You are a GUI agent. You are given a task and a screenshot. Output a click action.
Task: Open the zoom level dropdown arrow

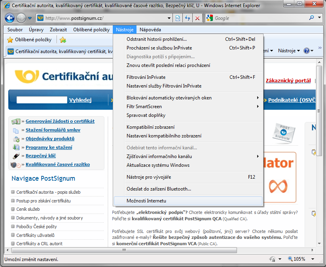tap(313, 259)
